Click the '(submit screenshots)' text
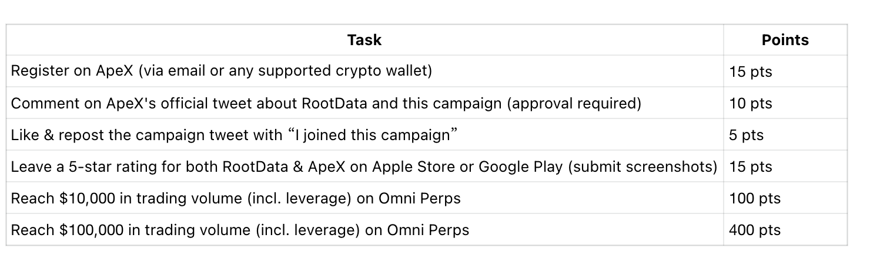Viewport: 890px width, 265px height. coord(643,167)
